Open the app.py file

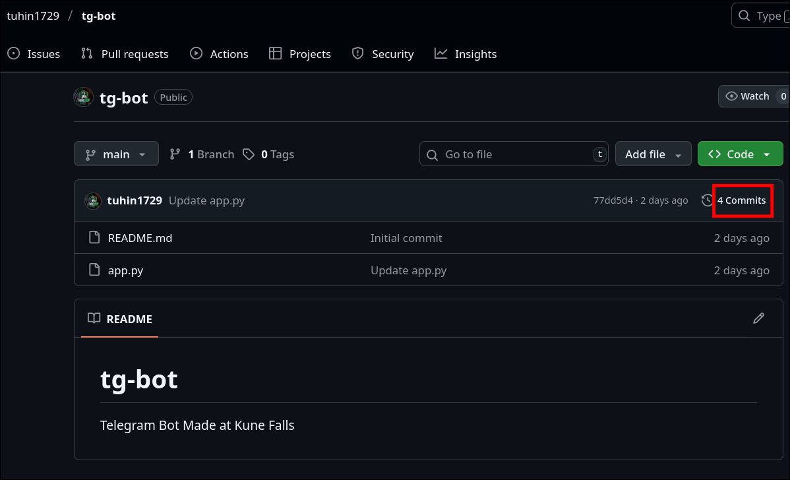coord(125,270)
